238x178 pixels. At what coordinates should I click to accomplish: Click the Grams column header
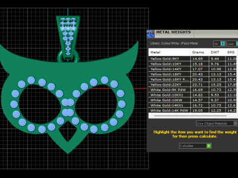(199, 52)
